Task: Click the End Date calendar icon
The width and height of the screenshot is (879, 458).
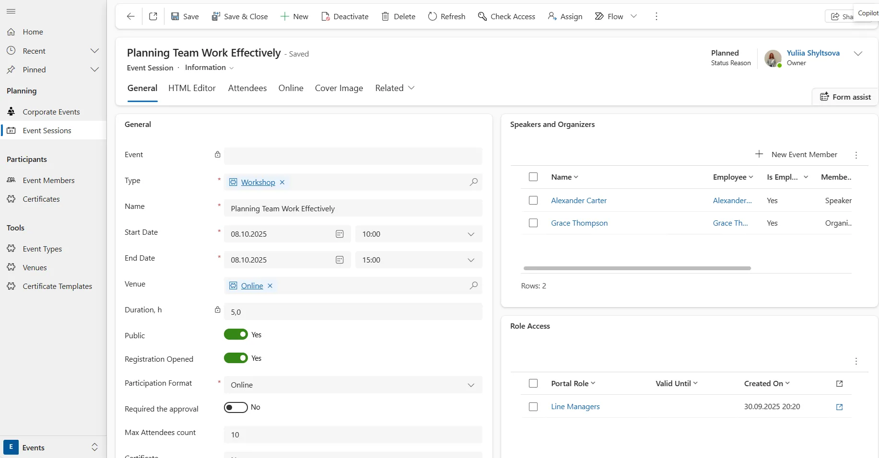Action: coord(340,260)
